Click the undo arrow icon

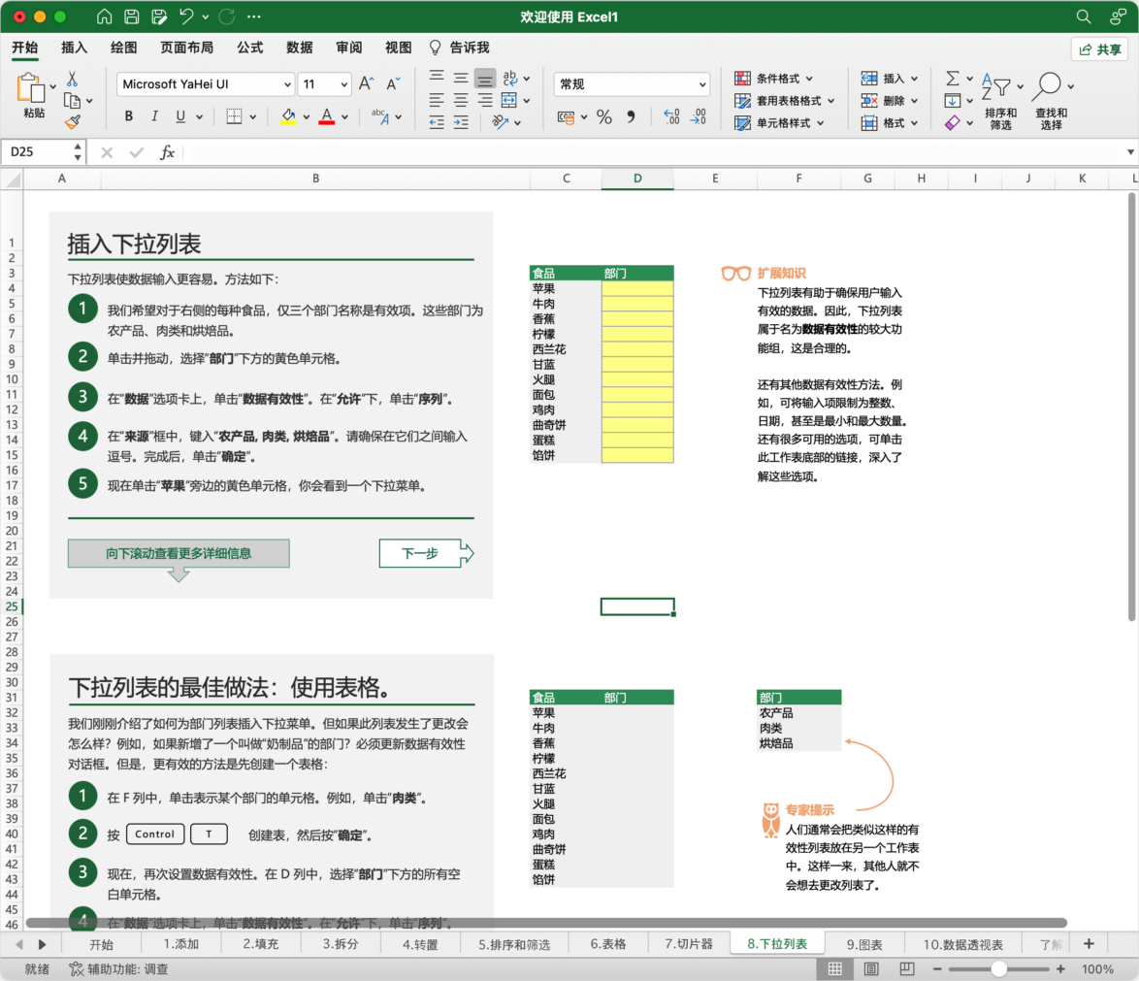[x=186, y=16]
